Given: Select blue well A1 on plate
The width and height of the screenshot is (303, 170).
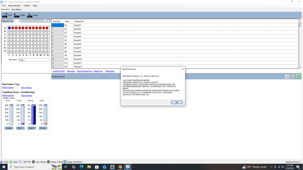Looking at the screenshot, I should [9, 28].
